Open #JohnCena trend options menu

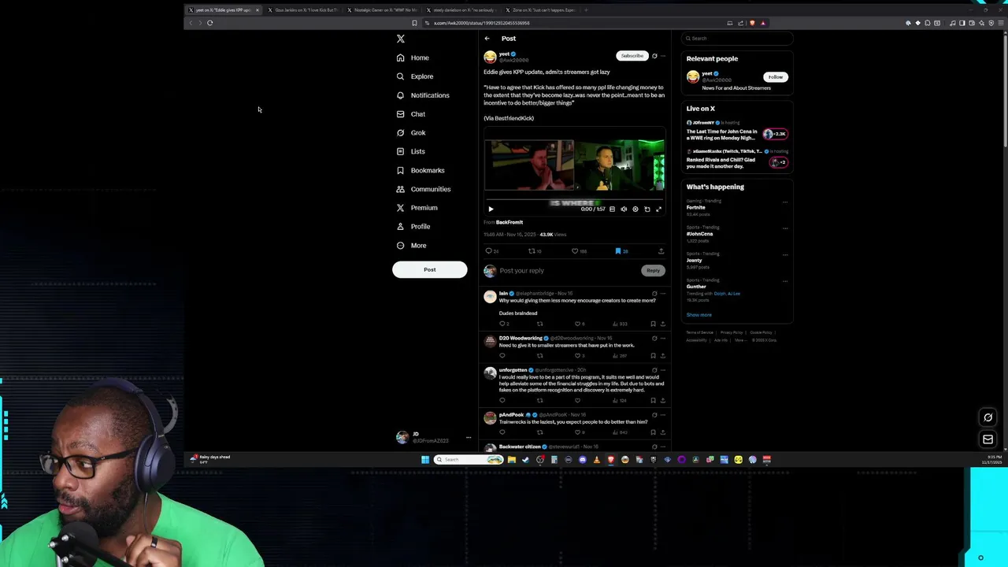pyautogui.click(x=784, y=228)
